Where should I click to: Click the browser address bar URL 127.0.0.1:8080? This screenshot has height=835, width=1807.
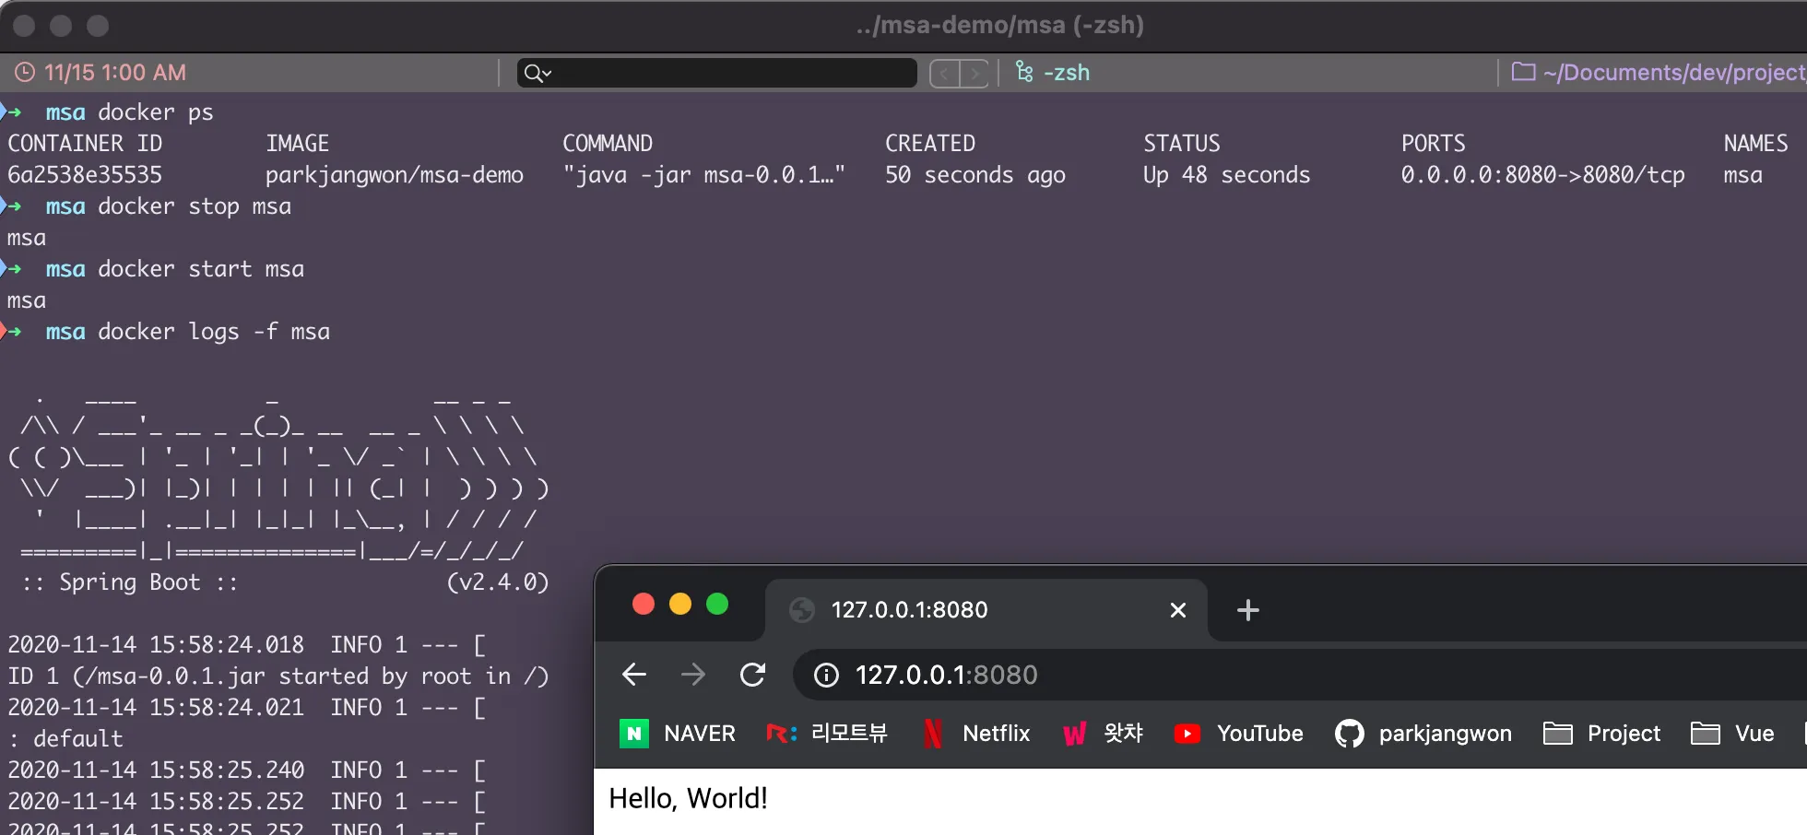[x=946, y=676]
